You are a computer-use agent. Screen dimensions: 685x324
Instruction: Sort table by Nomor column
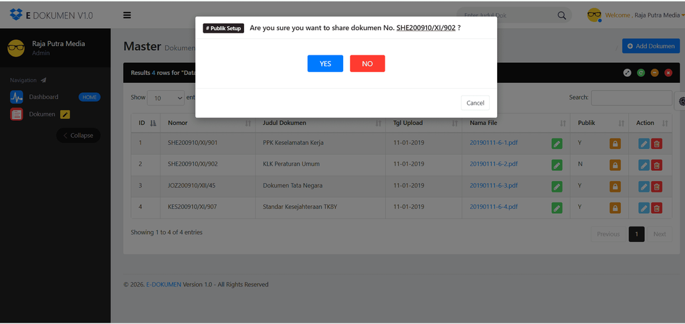208,123
